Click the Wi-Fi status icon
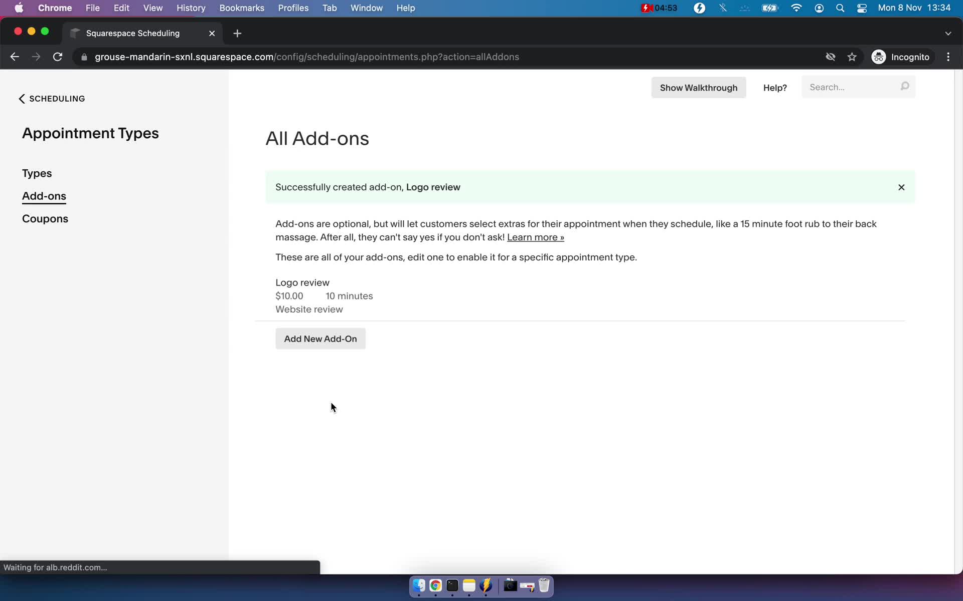 click(x=796, y=8)
